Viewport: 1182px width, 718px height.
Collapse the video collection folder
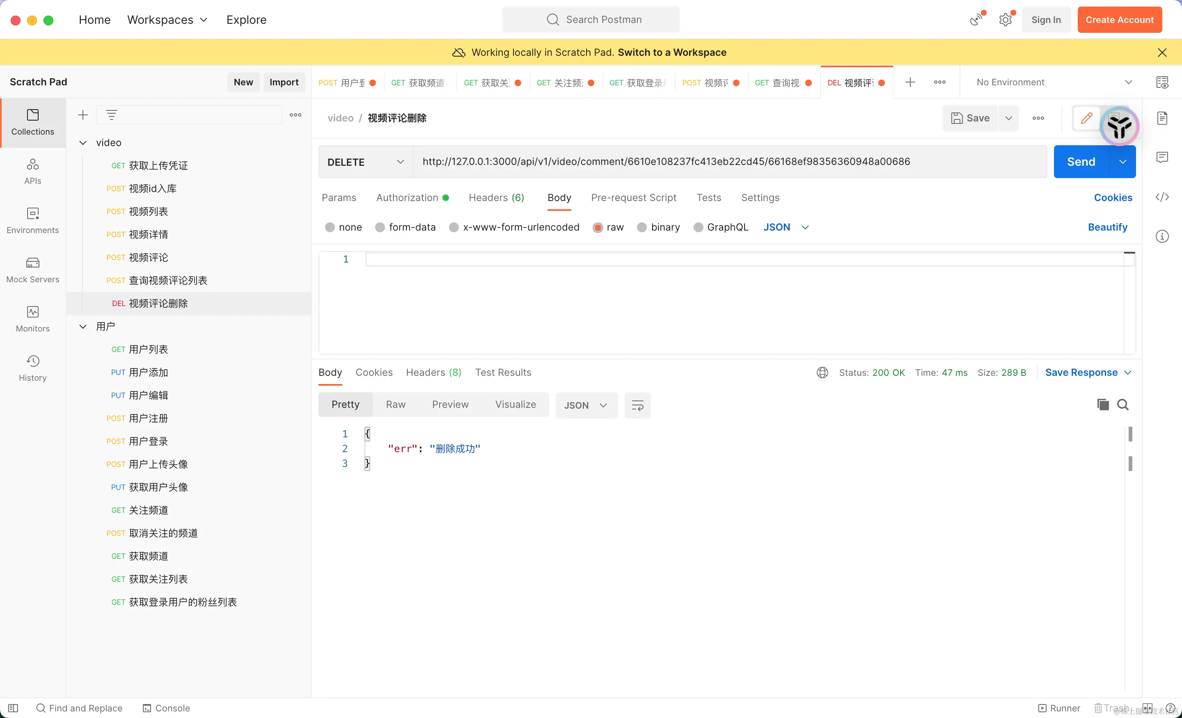click(x=83, y=142)
